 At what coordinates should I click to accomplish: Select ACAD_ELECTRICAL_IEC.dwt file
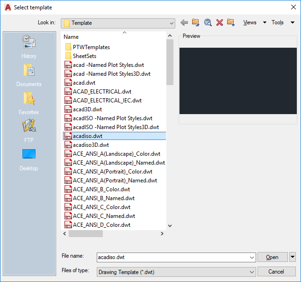[x=107, y=101]
